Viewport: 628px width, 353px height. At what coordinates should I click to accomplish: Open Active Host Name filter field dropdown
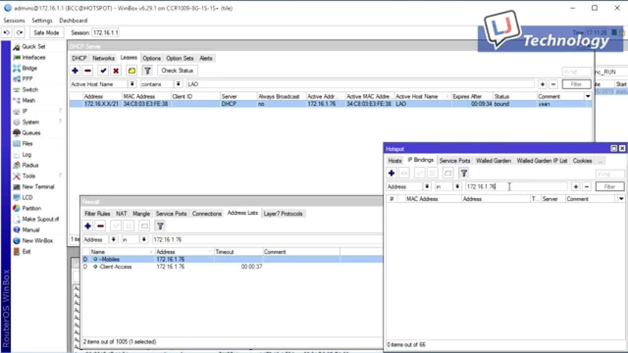click(132, 84)
